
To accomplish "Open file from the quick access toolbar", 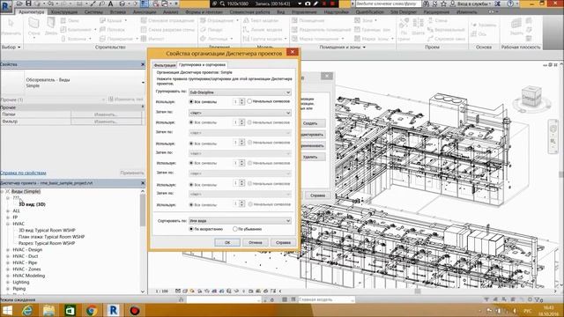I will (x=19, y=4).
